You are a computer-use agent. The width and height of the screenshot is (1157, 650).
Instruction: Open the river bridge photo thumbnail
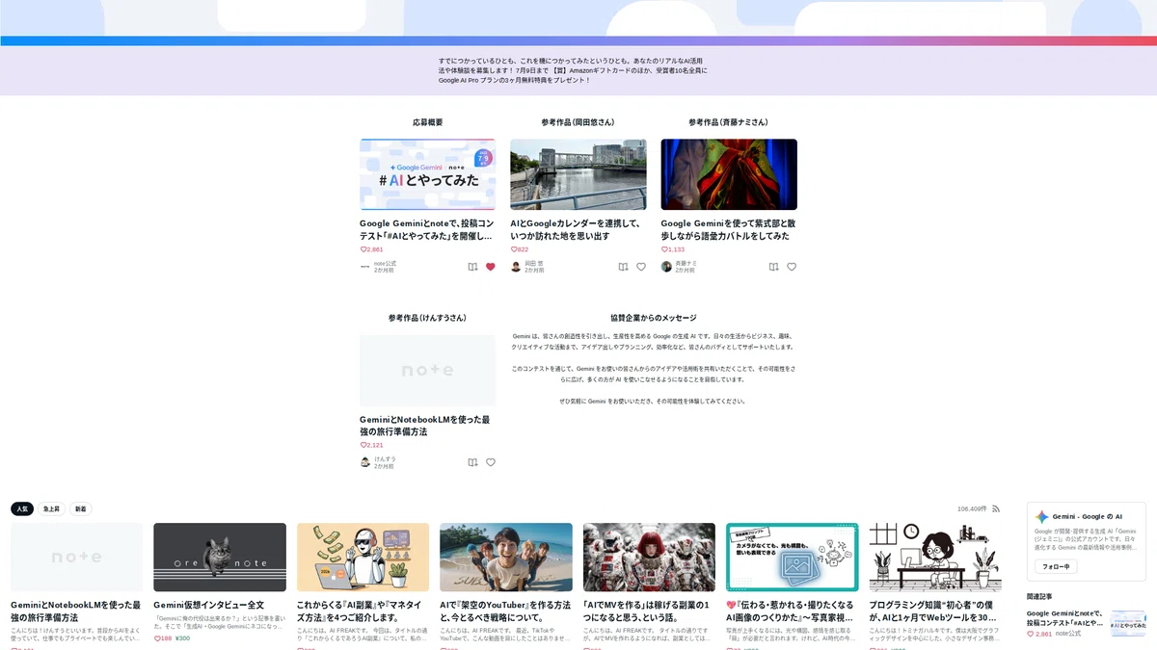point(578,174)
